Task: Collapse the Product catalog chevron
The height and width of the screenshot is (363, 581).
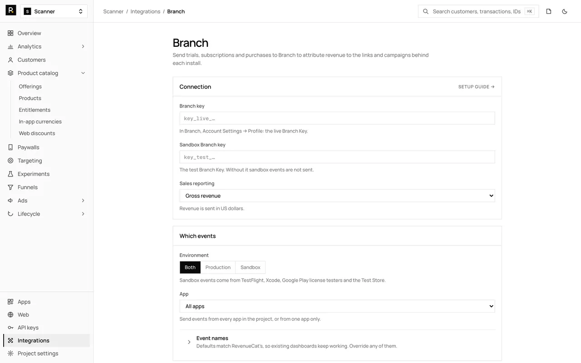Action: point(83,73)
